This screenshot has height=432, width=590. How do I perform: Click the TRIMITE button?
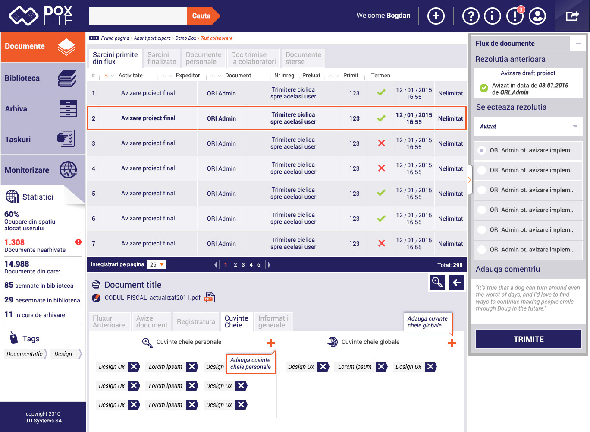pos(528,339)
